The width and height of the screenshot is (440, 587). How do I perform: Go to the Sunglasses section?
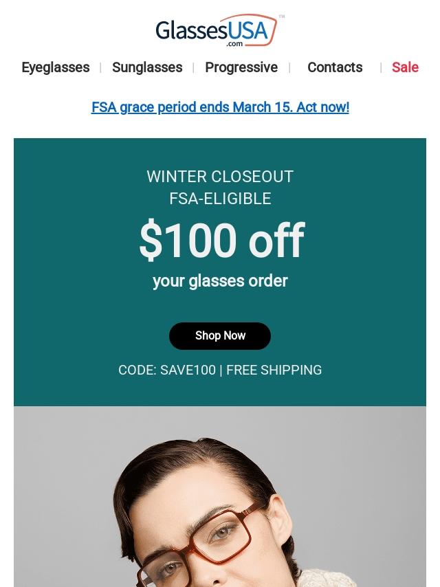(x=147, y=67)
